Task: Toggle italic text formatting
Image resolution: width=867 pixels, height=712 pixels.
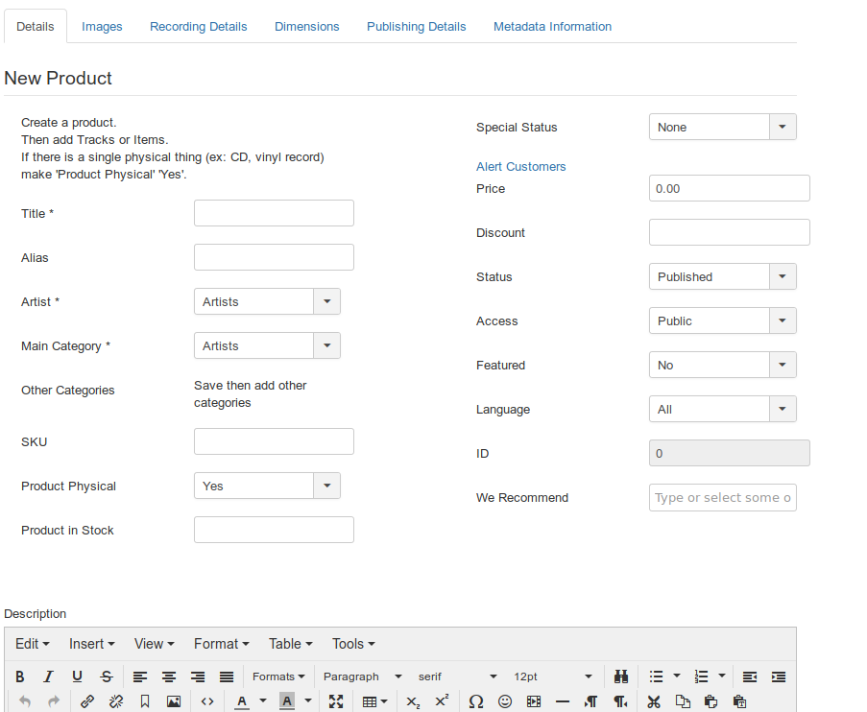Action: (48, 676)
